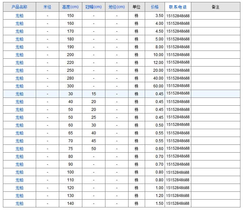Open 龙柏 link in the 65 height row
This screenshot has width=244, height=211.
coord(20,133)
